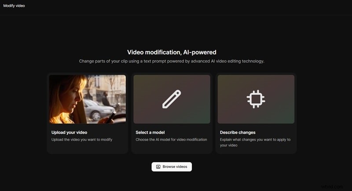Click the subtitle about changing clip parts
The width and height of the screenshot is (352, 191).
point(172,61)
